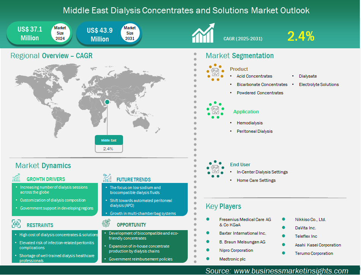
Task: Click the Future Trends bar chart icon
Action: click(107, 178)
